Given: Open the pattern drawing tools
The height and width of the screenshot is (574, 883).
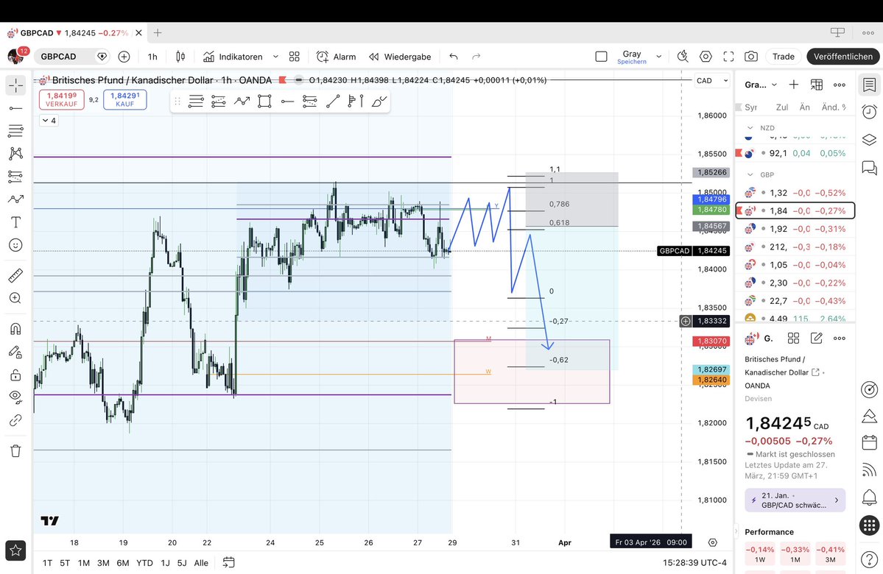Looking at the screenshot, I should pyautogui.click(x=15, y=153).
